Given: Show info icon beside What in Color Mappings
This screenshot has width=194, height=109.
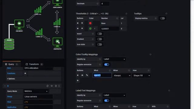Looking at the screenshot, I should click(x=110, y=71).
